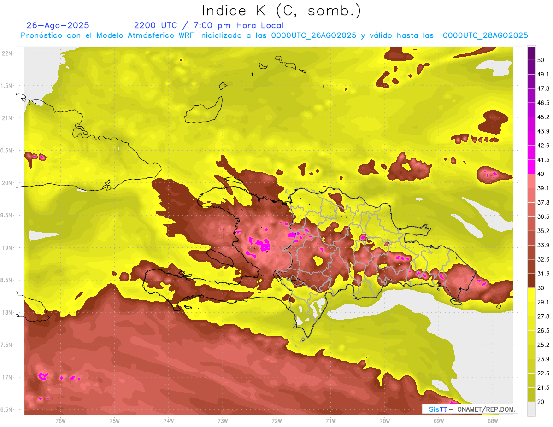Click the color bar label '40'
Image resolution: width=553 pixels, height=427 pixels.
click(x=541, y=174)
